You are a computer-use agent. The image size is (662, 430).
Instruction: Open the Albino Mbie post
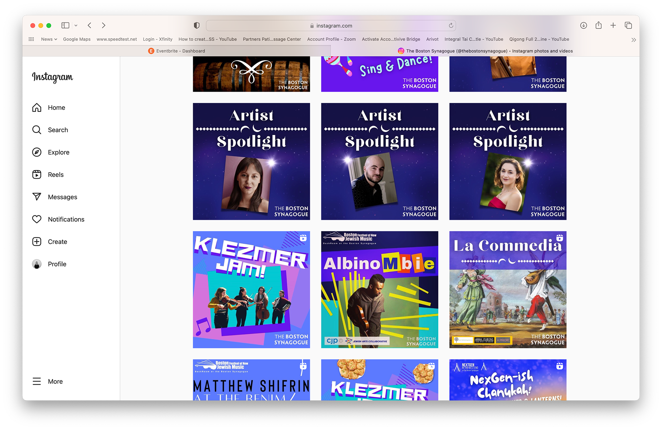380,289
